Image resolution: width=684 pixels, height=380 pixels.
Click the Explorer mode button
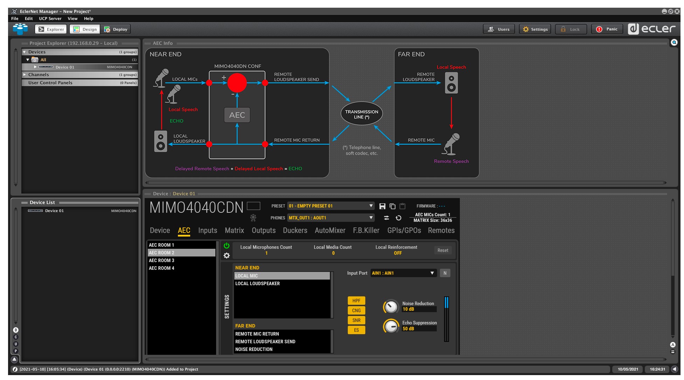[51, 29]
